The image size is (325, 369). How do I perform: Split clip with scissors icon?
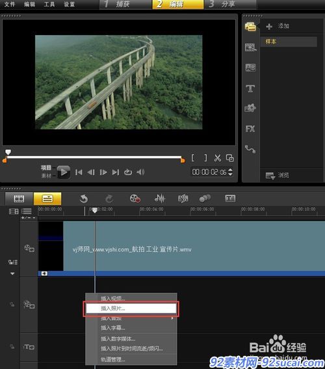pyautogui.click(x=218, y=158)
